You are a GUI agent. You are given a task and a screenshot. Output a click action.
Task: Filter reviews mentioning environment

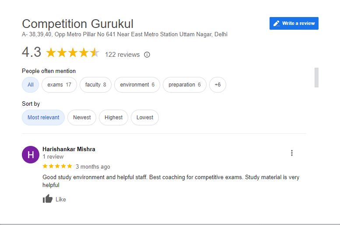tap(137, 85)
